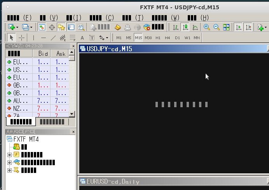This screenshot has height=190, width=269.
Task: Switch timeframe to M1
Action: point(119,38)
